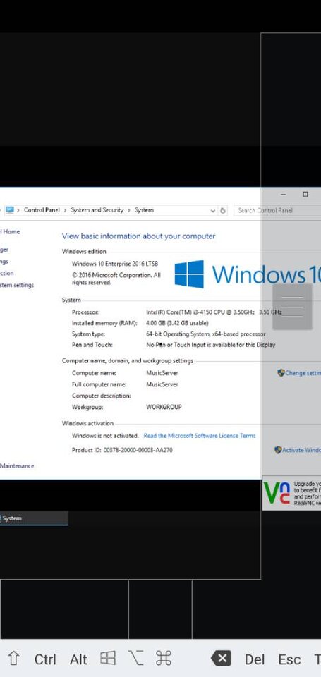The height and width of the screenshot is (677, 321).
Task: Click the computer icon in the address bar
Action: click(x=9, y=210)
